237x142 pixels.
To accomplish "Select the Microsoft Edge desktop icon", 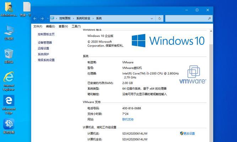I will pos(9,105).
